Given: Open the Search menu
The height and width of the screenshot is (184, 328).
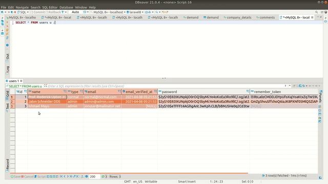Looking at the screenshot, I should (x=35, y=7).
